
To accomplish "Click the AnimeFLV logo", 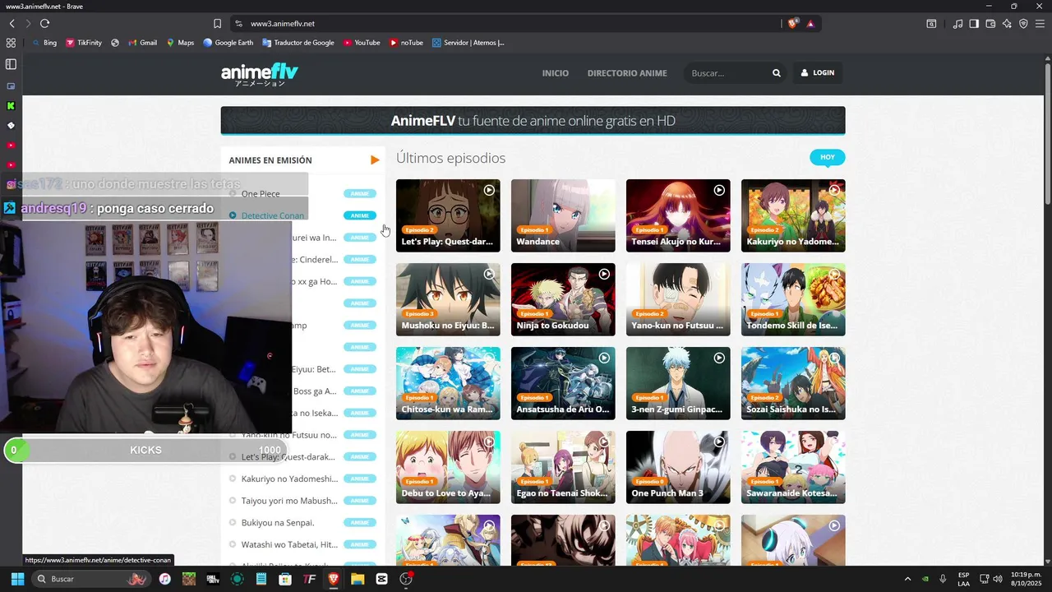I will coord(260,74).
